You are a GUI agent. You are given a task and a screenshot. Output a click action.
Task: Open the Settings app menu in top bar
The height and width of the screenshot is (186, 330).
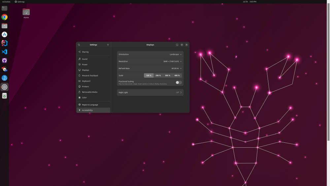coord(19,1)
